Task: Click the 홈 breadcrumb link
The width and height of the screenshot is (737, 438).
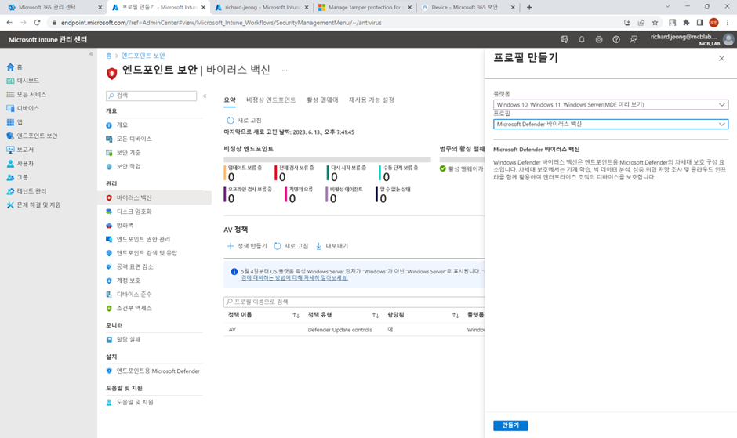Action: click(108, 56)
